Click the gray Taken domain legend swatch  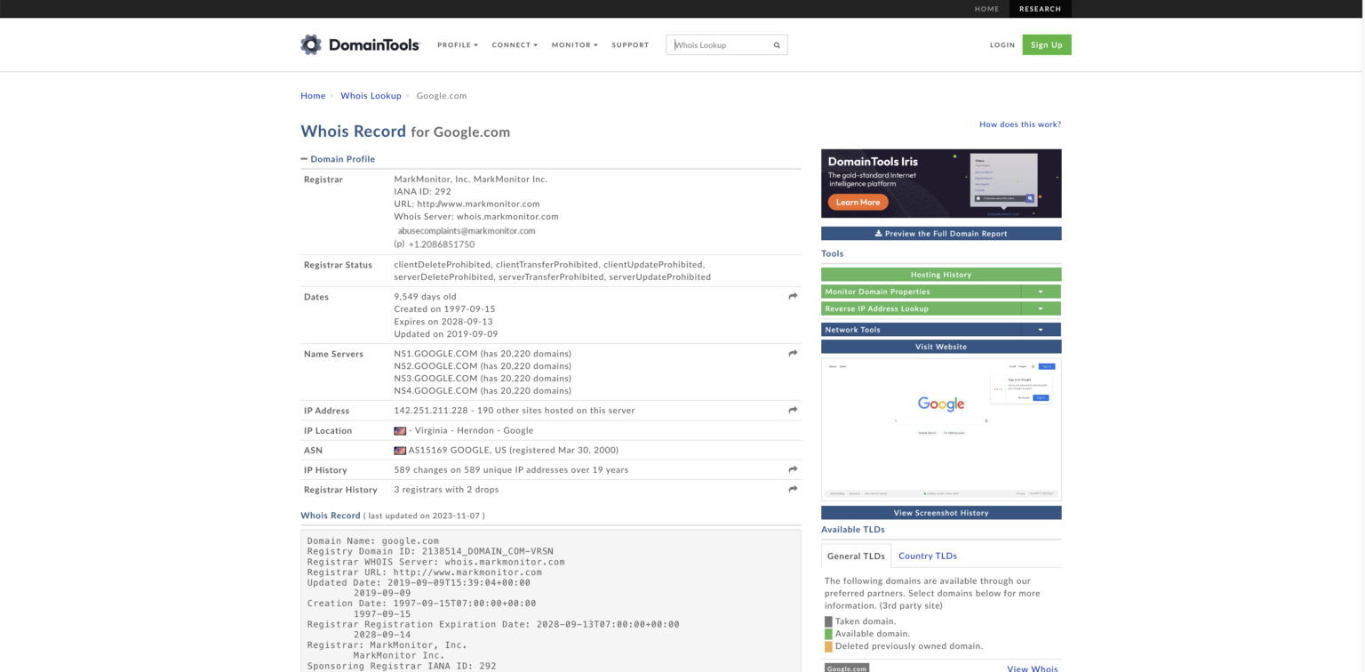coord(828,621)
